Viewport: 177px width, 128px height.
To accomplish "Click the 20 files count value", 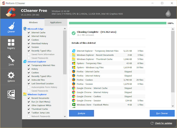I will click(x=140, y=80).
